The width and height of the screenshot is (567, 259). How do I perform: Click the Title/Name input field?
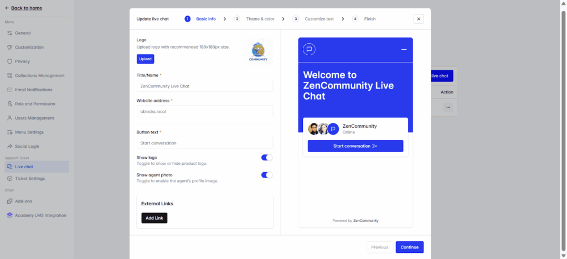click(x=205, y=86)
